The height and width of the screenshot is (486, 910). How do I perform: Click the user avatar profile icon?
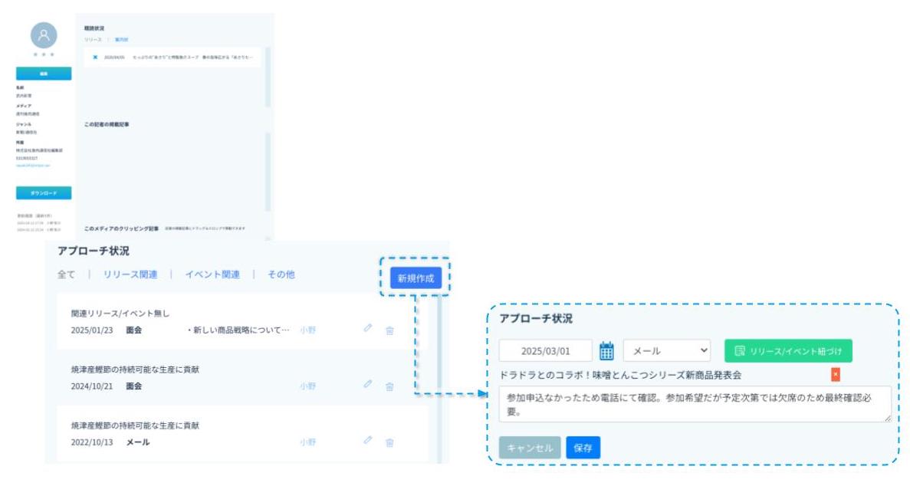44,35
